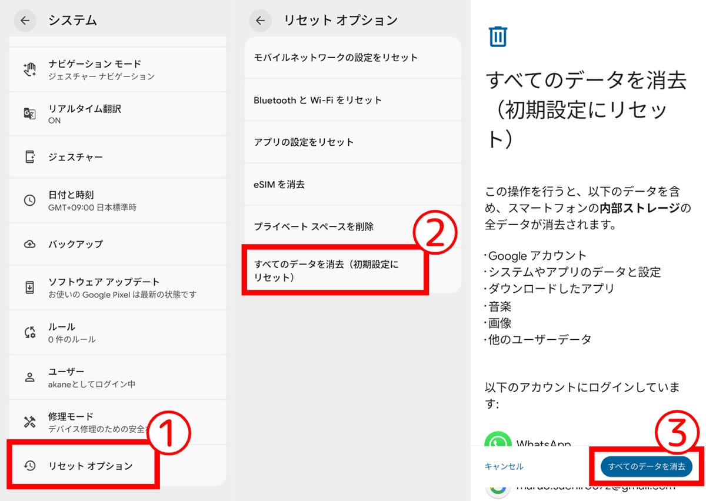Select eSIM を消去 option

pyautogui.click(x=279, y=185)
